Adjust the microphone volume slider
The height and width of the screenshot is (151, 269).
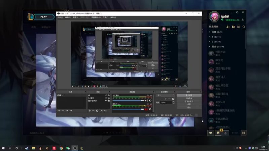[x=128, y=109]
